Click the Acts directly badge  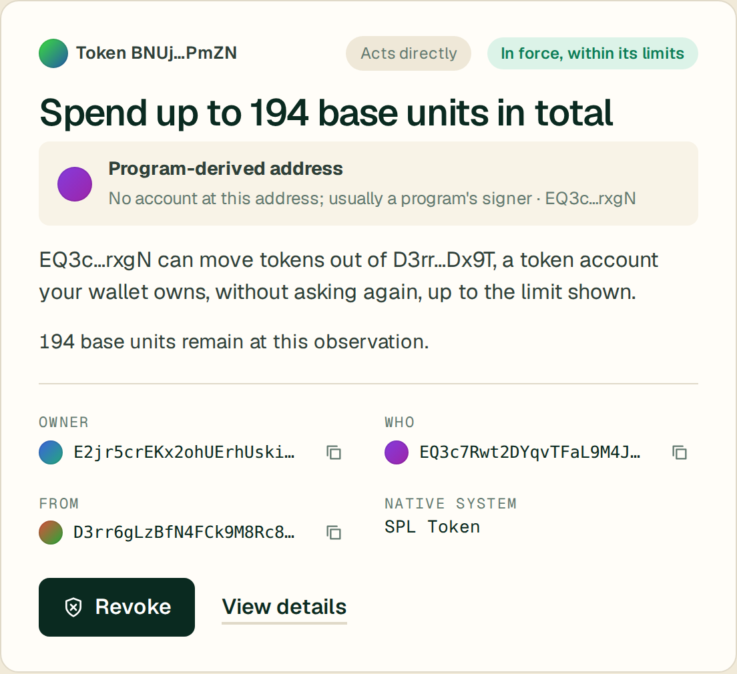pyautogui.click(x=409, y=53)
